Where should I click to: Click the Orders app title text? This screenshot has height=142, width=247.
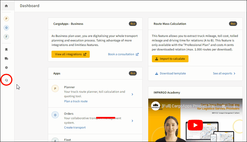[x=69, y=114]
